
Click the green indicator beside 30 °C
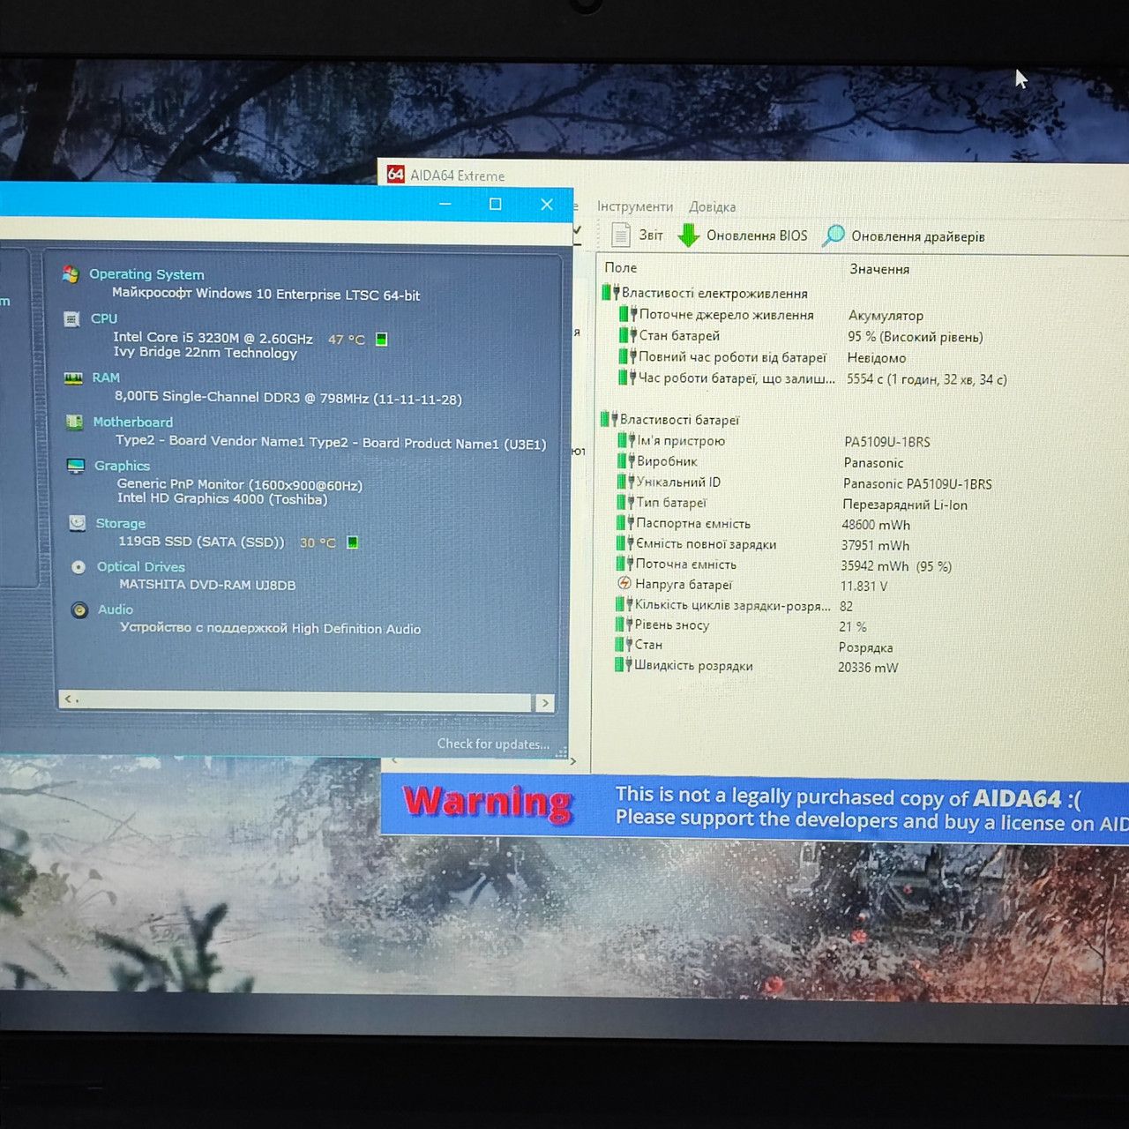coord(352,542)
